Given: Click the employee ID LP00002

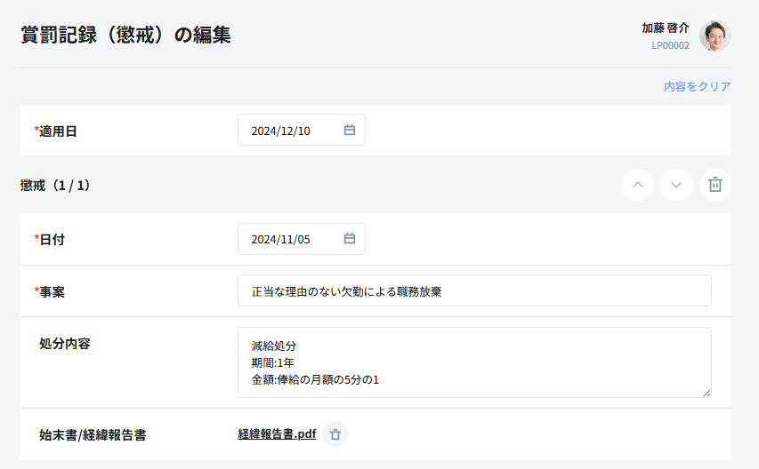Looking at the screenshot, I should pos(670,45).
